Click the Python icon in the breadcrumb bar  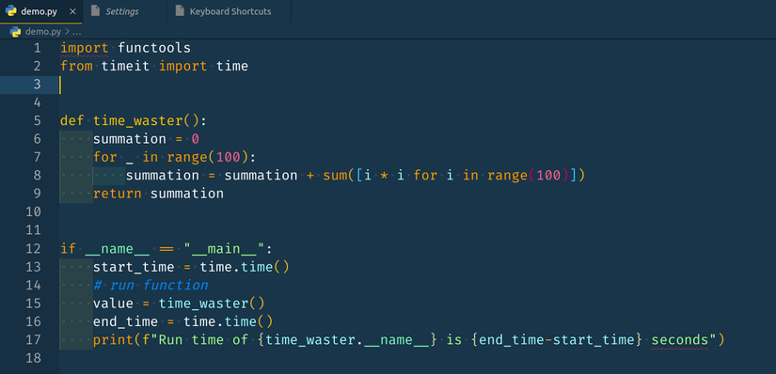15,32
